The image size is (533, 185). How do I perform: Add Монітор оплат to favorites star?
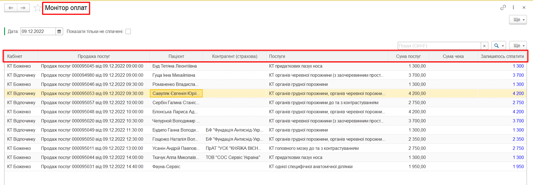37,8
